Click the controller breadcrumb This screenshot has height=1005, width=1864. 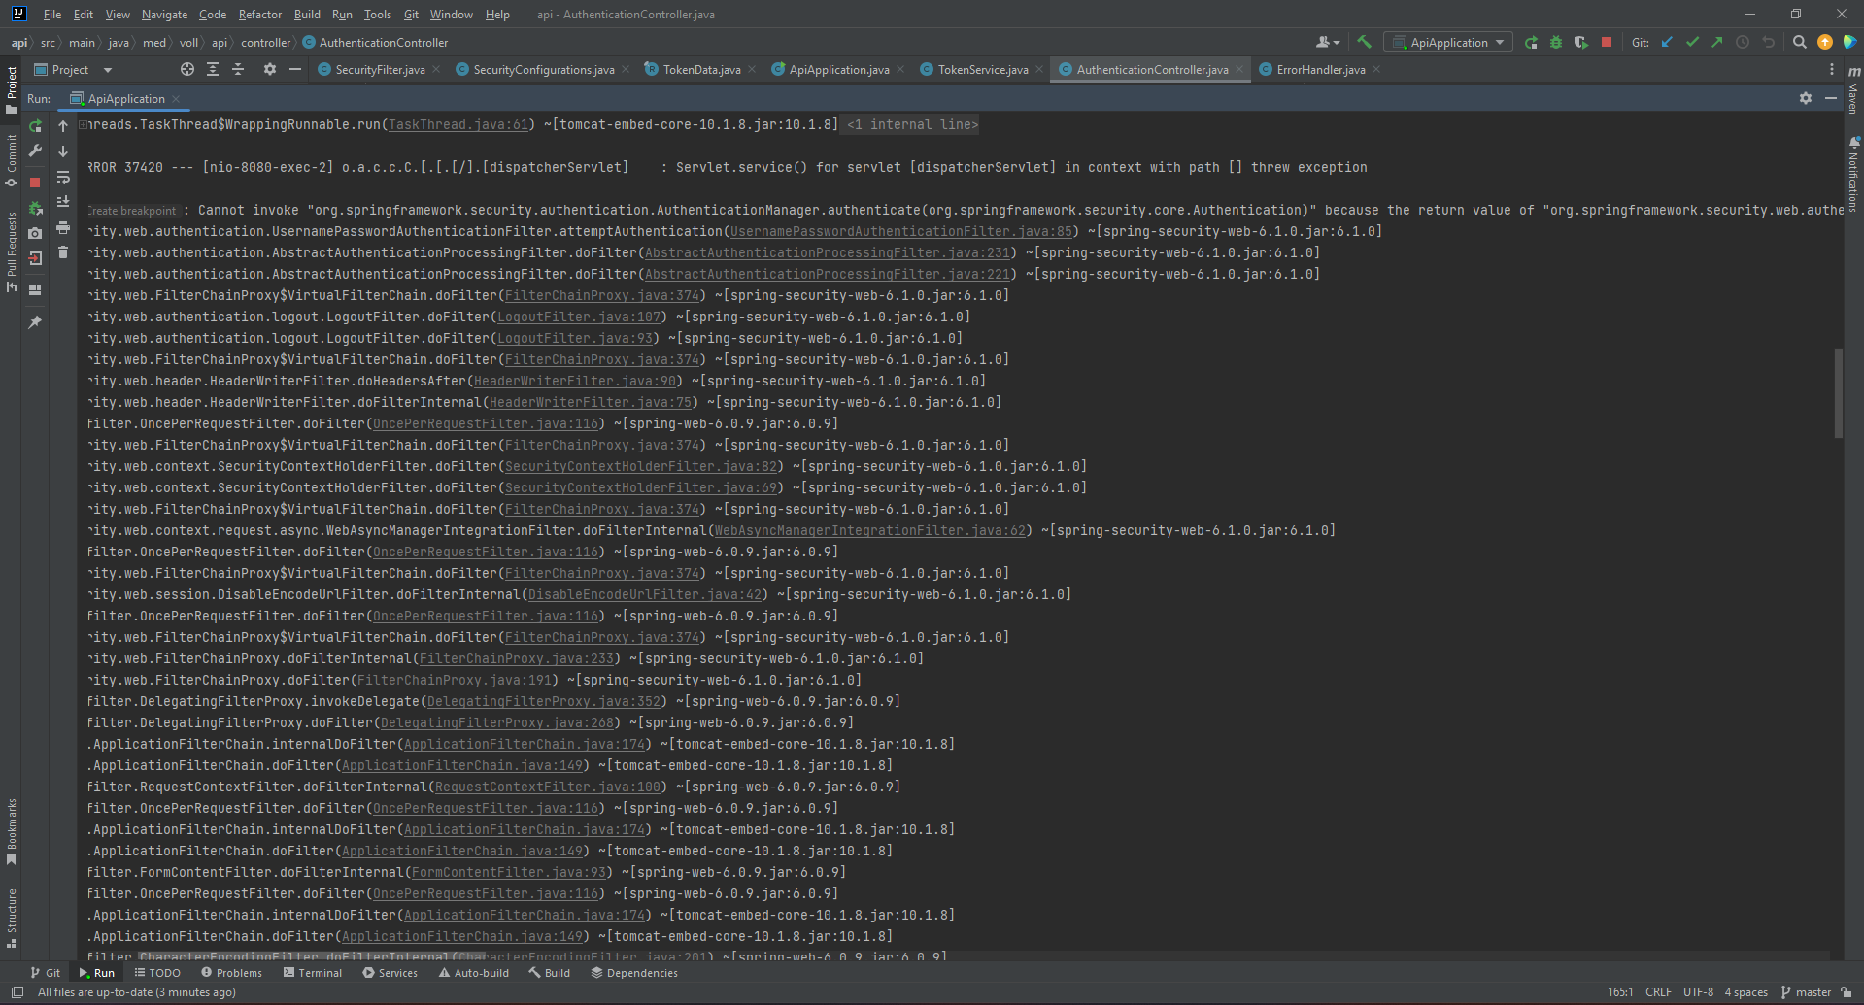pyautogui.click(x=265, y=43)
